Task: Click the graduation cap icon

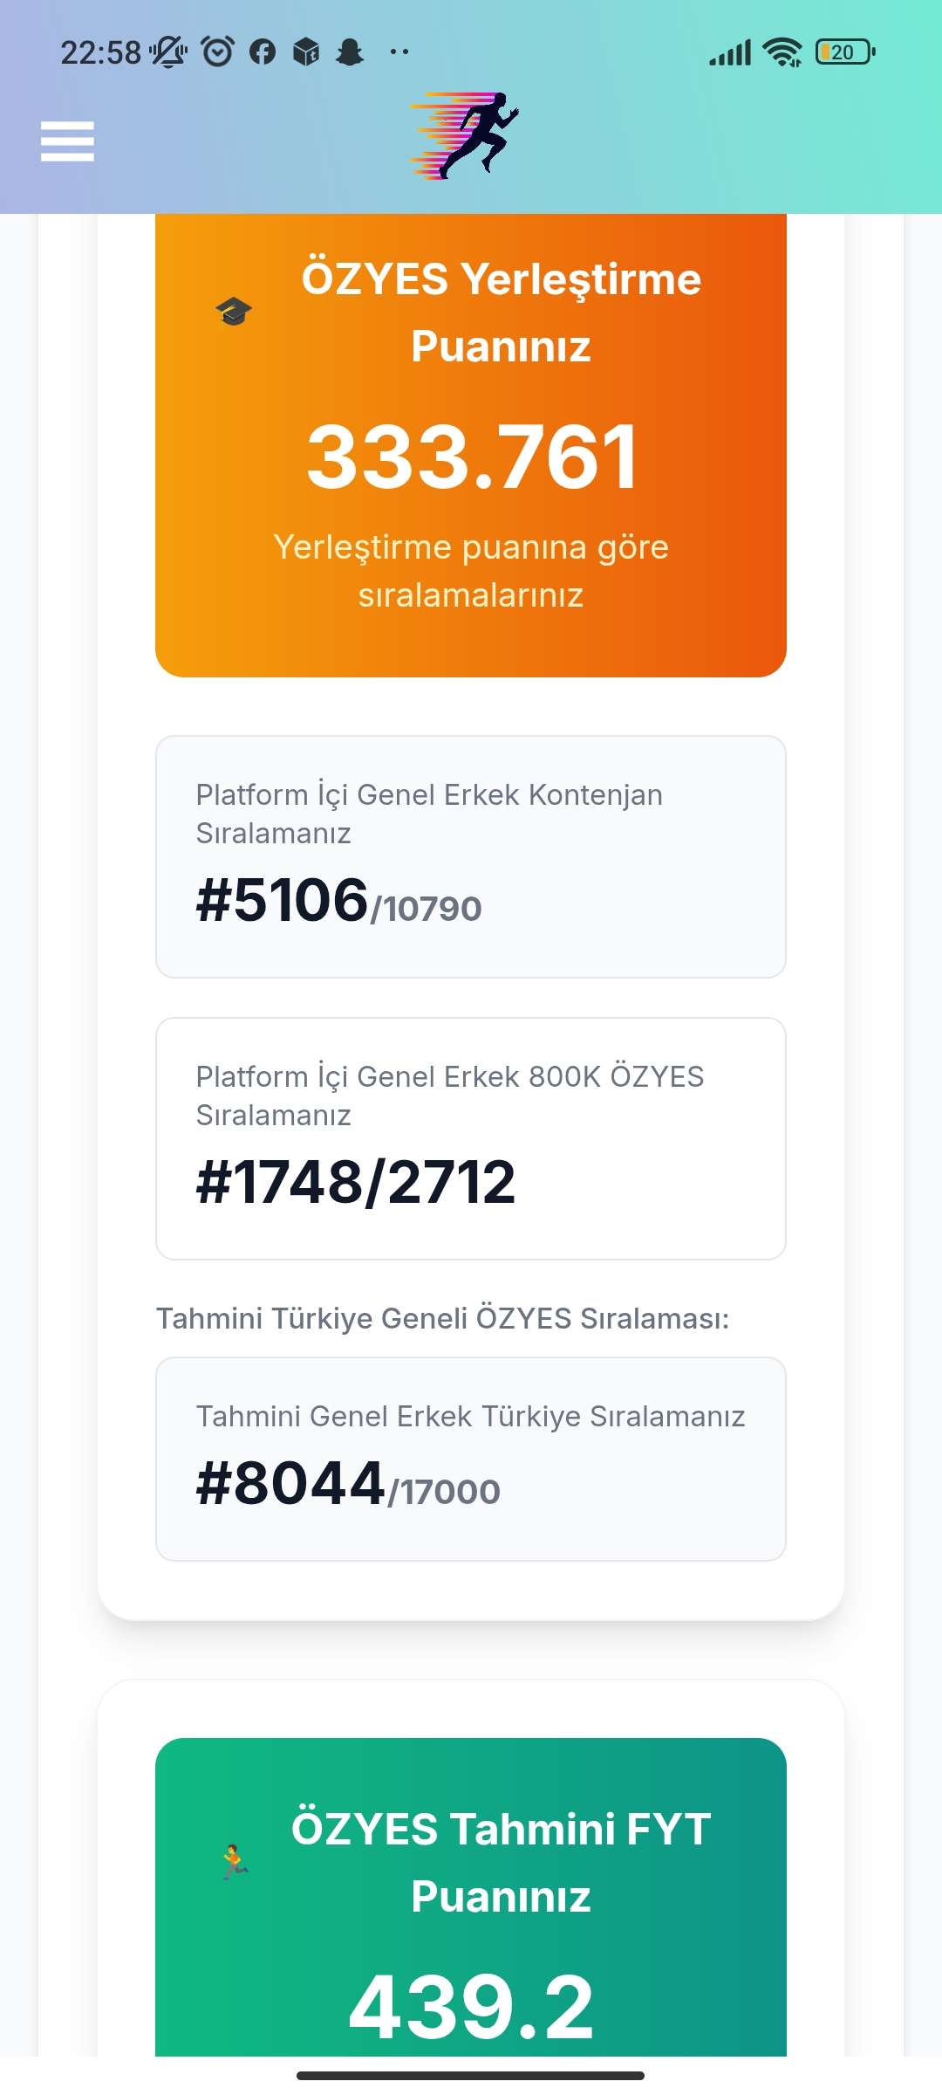Action: [234, 312]
